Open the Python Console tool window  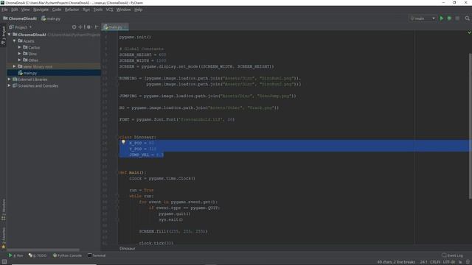pyautogui.click(x=67, y=255)
